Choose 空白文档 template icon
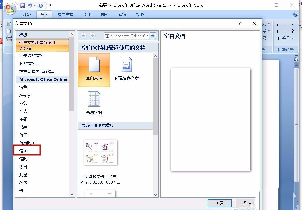This screenshot has width=302, height=210. (94, 70)
